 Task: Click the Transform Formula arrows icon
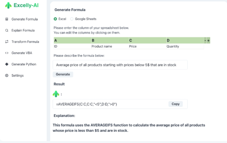[x=6, y=42]
